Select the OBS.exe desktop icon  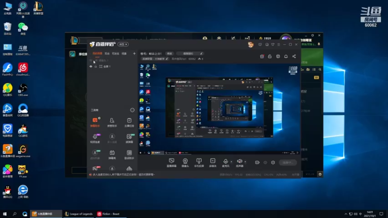tap(23, 90)
